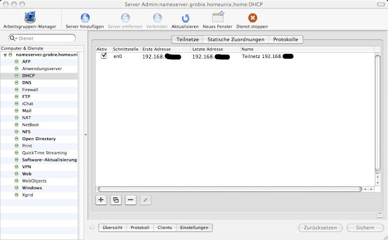388x240 pixels.
Task: Switch to the Statische Zuordnungen tab
Action: pyautogui.click(x=236, y=39)
